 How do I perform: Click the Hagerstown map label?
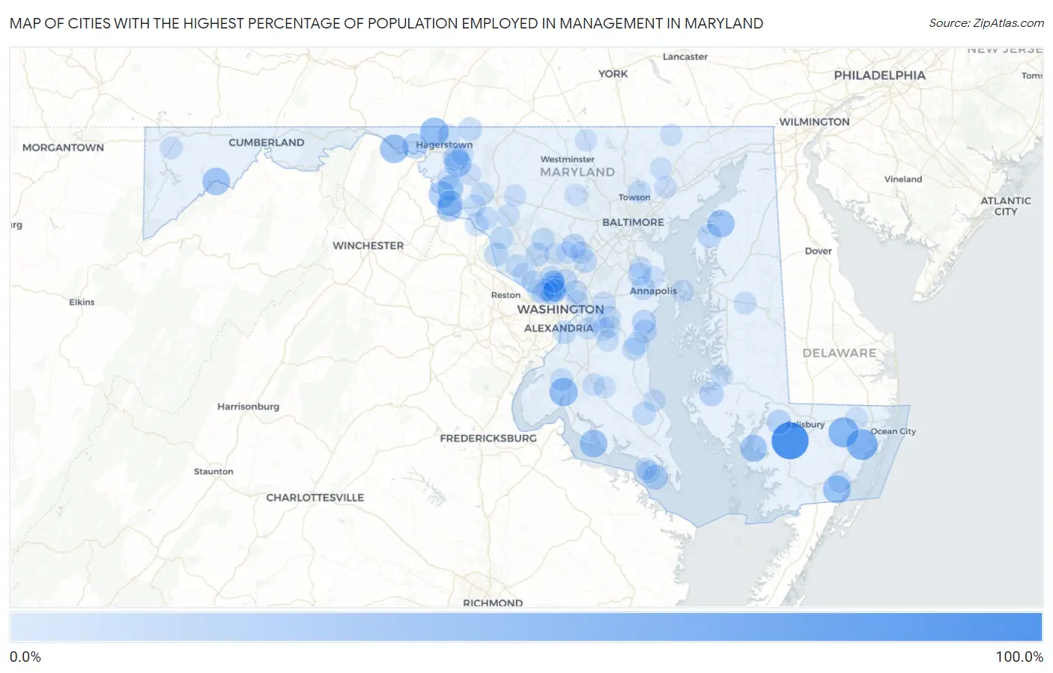click(x=444, y=144)
